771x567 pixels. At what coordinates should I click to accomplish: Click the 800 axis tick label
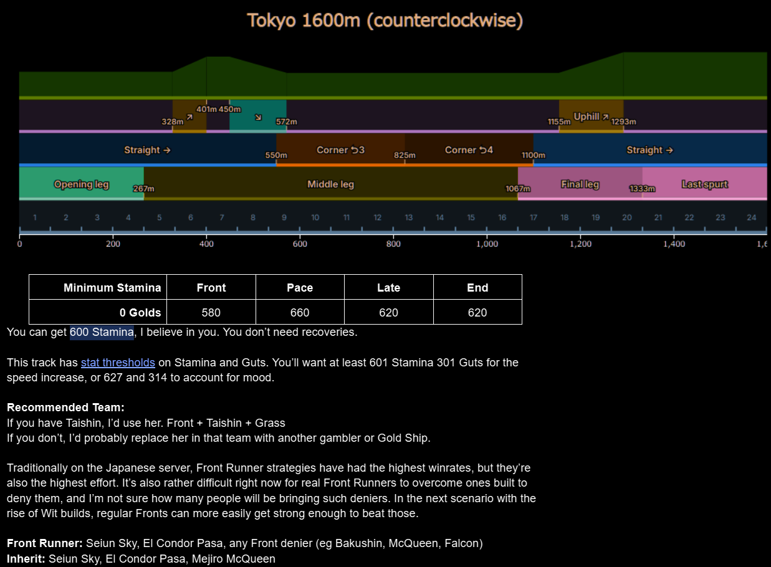click(393, 244)
